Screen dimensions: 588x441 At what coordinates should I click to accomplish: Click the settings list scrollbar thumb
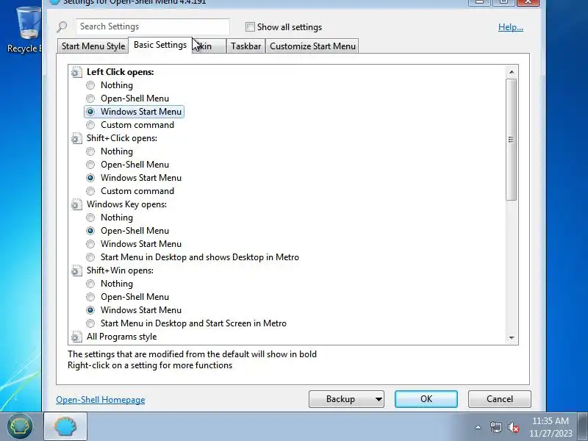pyautogui.click(x=512, y=140)
